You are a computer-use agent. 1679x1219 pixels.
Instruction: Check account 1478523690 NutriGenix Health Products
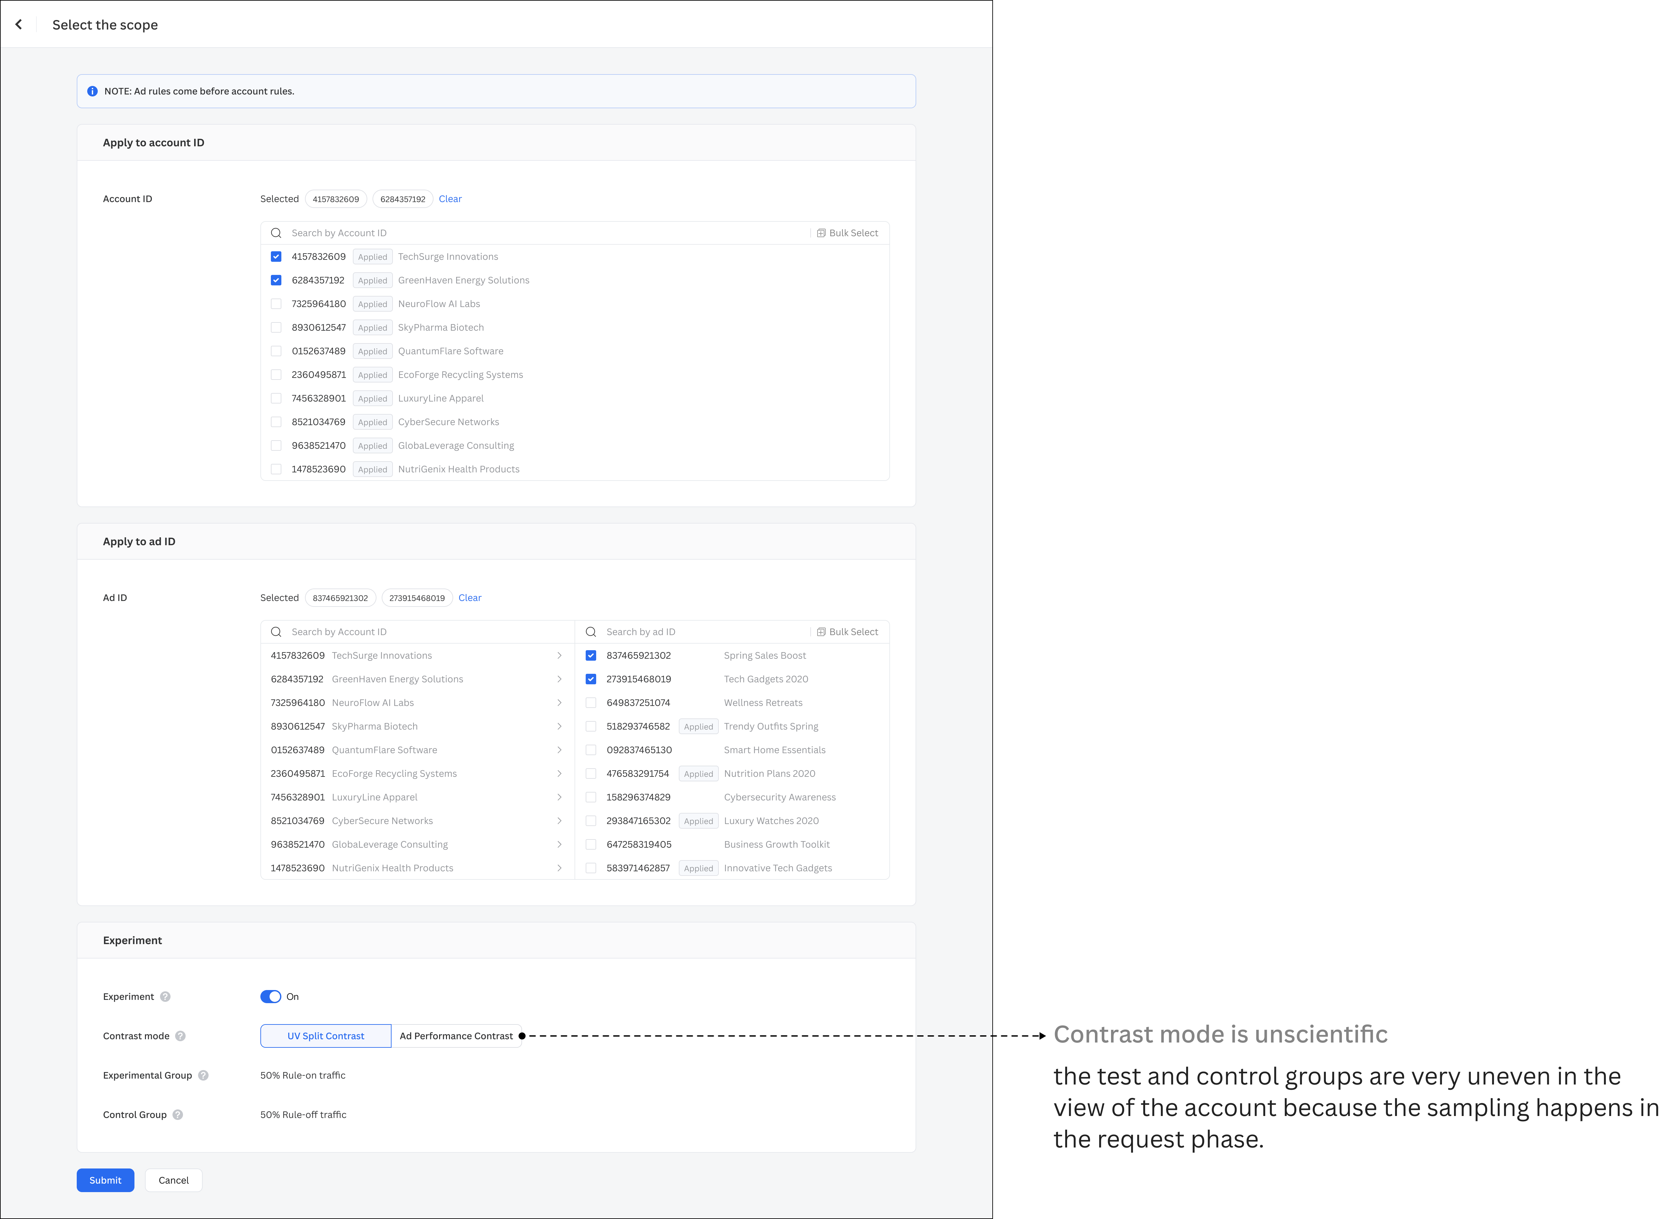[276, 469]
